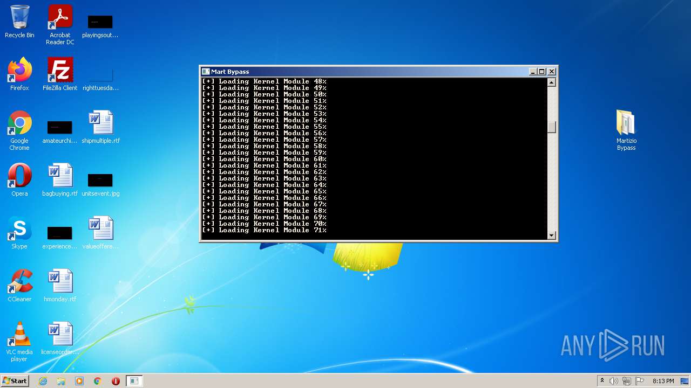This screenshot has width=691, height=388.
Task: Open the network tray icon
Action: (627, 381)
